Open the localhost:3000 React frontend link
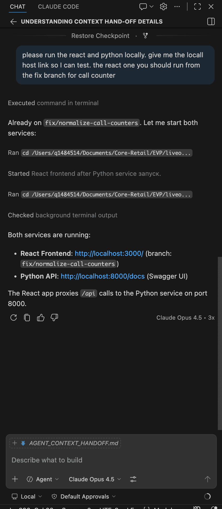Viewport: 222px width, 509px height. [x=109, y=253]
